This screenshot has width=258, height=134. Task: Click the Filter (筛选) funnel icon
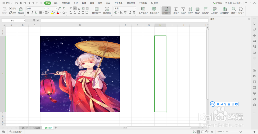pos(183,9)
